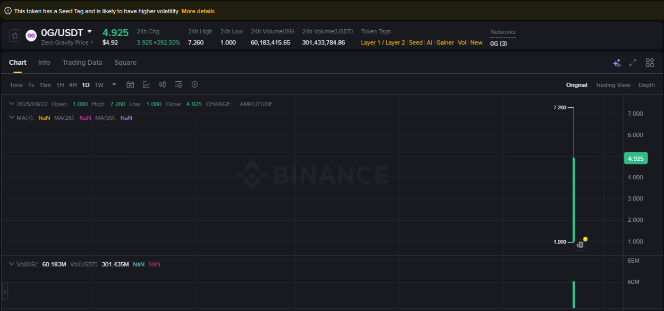The width and height of the screenshot is (664, 311).
Task: Open the calendar date range picker
Action: [x=130, y=84]
